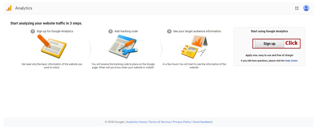Click the 'Add tracking code' step heading
320x130 pixels.
tap(126, 31)
